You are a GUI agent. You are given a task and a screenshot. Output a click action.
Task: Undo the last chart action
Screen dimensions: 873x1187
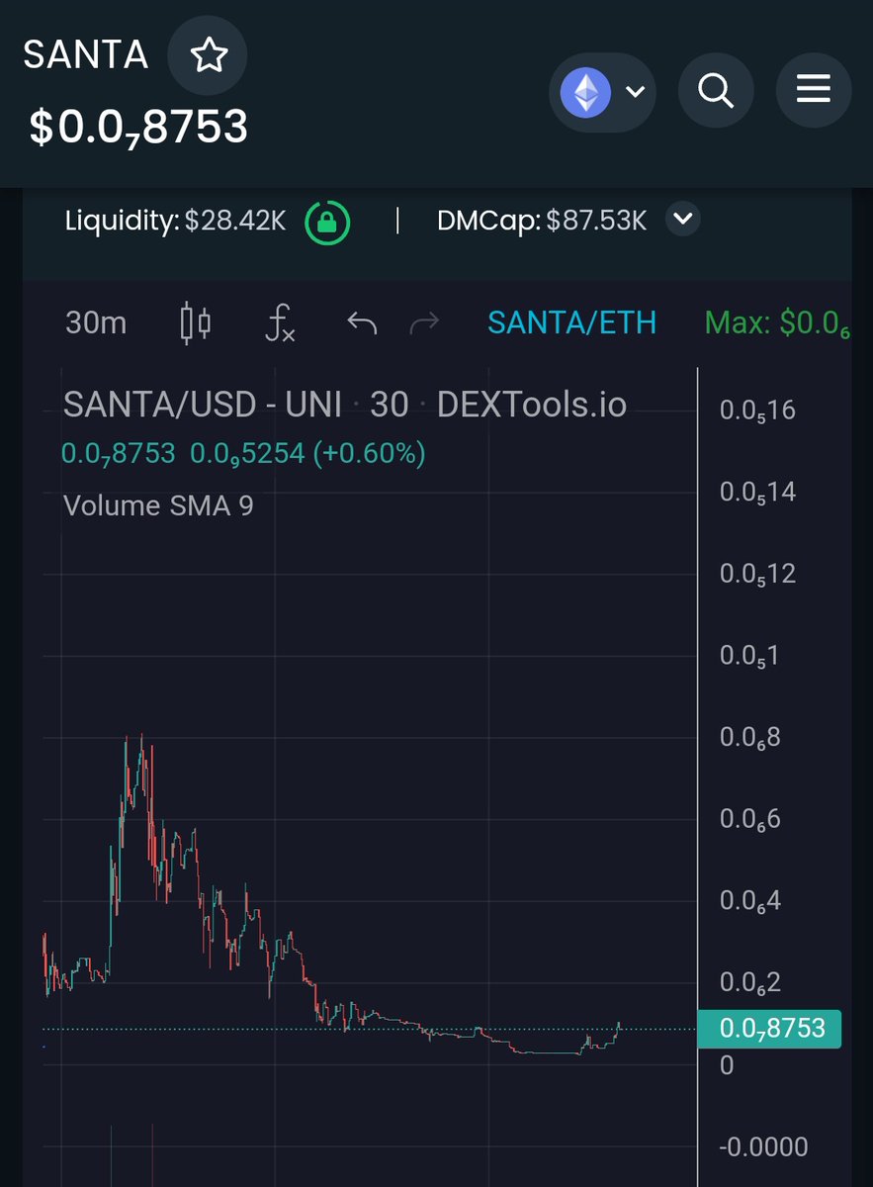pos(362,323)
